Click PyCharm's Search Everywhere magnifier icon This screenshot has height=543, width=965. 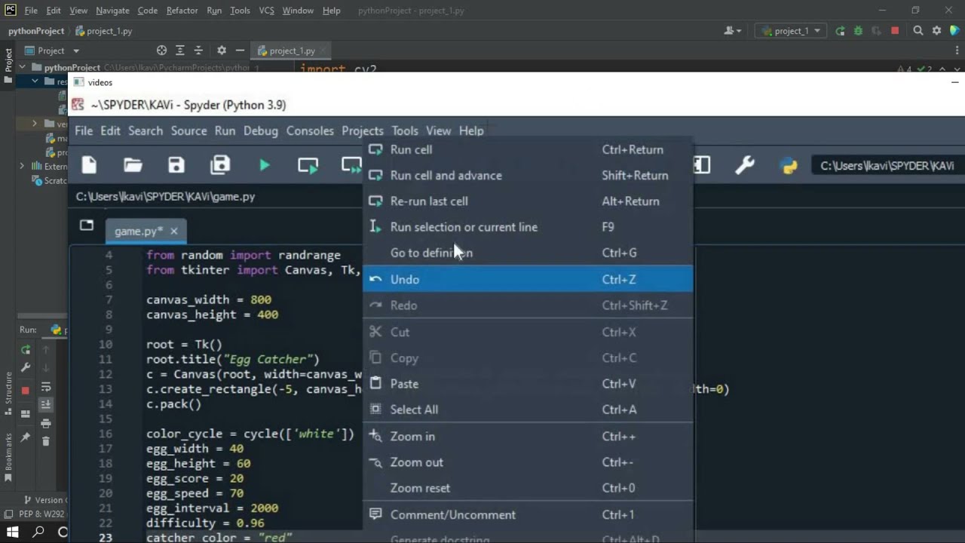coord(918,31)
